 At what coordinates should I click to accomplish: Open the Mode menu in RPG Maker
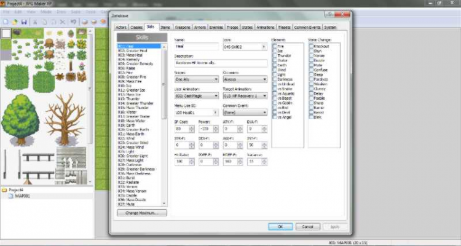click(x=46, y=12)
